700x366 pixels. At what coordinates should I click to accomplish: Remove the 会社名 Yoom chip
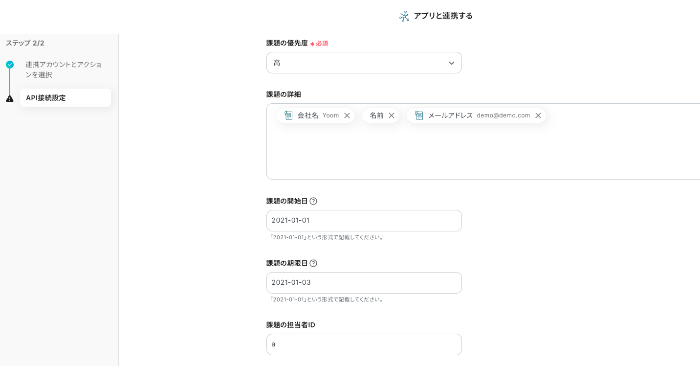347,115
